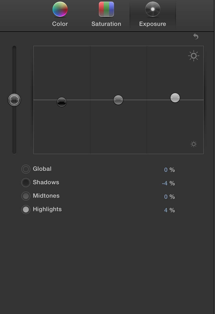Click the Shadows -4 percent value field
This screenshot has height=314, width=215.
[165, 183]
